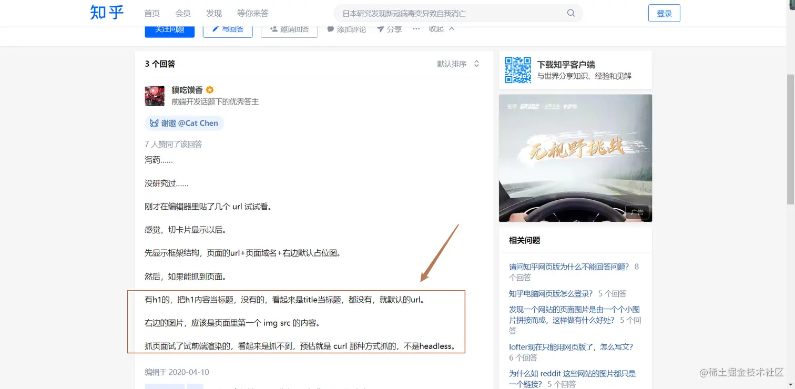
Task: Click the line 感觉,切卡片显示以后。
Action: pos(186,230)
